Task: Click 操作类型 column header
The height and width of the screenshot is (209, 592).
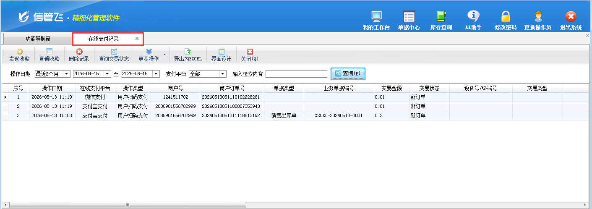Action: click(133, 88)
